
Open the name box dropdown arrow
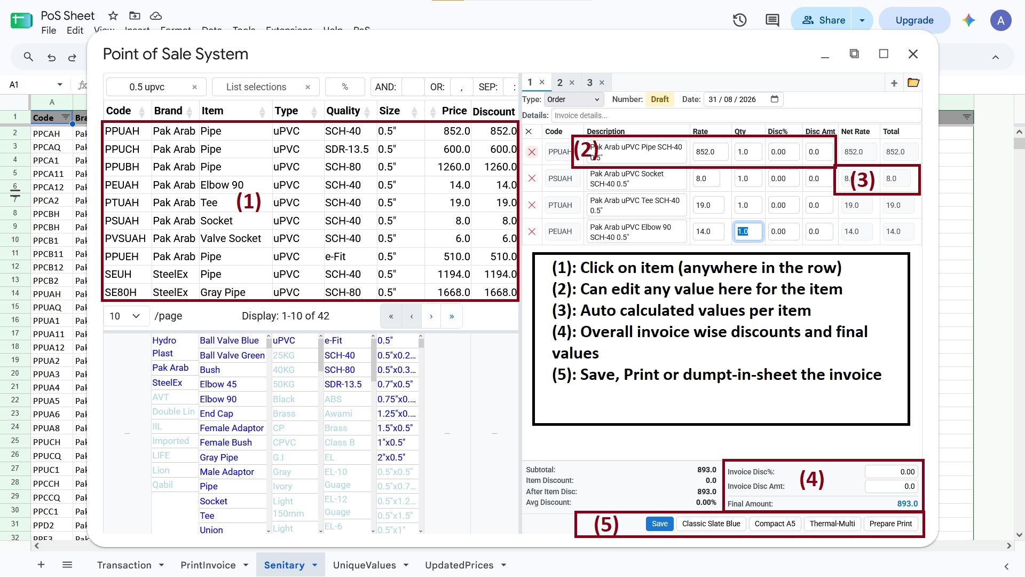60,84
